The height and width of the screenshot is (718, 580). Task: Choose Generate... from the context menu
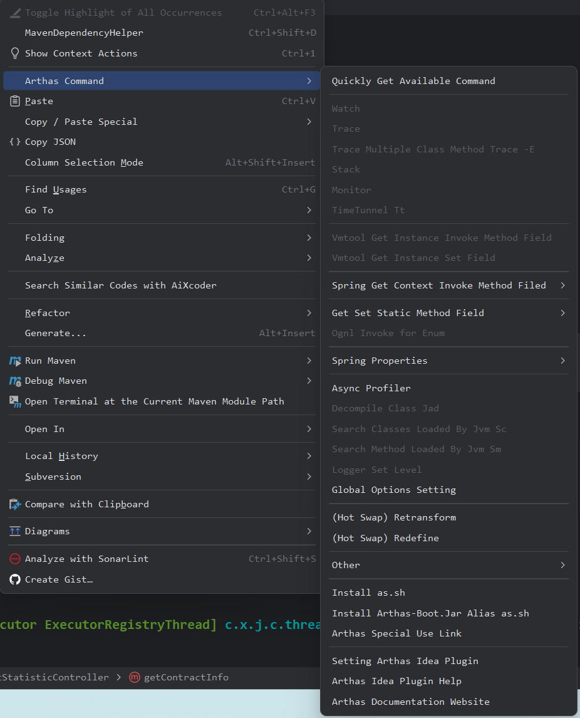click(x=162, y=334)
